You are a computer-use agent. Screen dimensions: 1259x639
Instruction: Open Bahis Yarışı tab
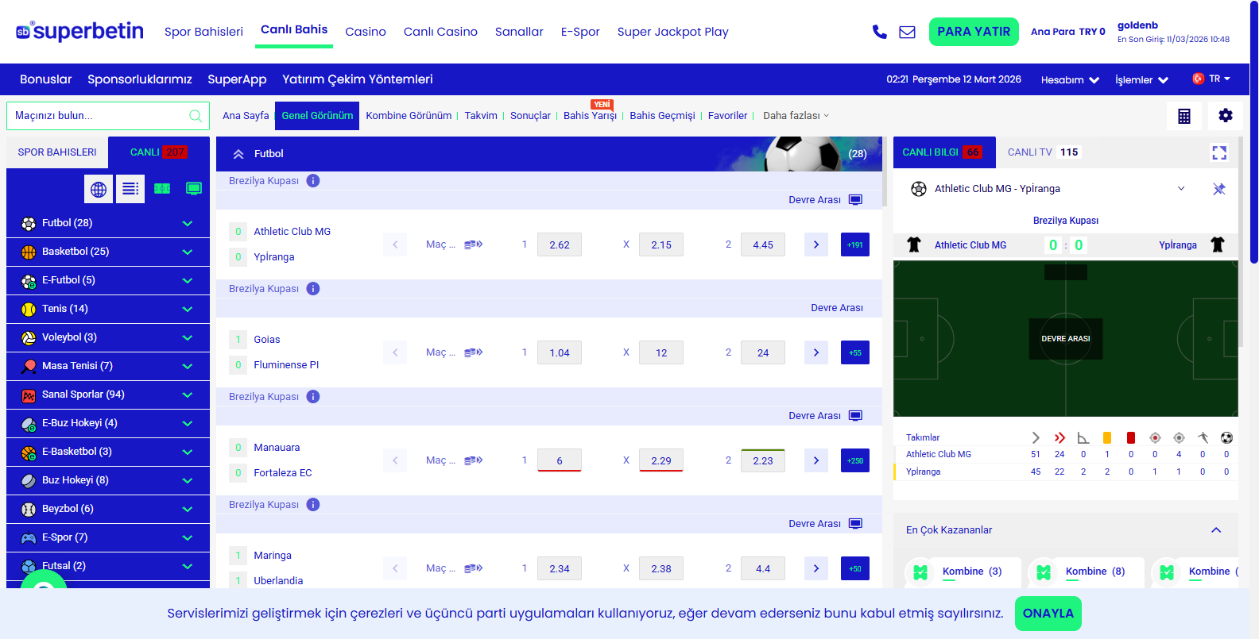click(590, 116)
